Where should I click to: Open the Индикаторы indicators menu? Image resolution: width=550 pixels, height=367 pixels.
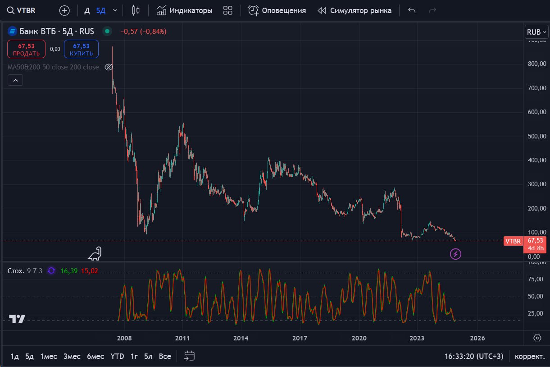coord(184,10)
